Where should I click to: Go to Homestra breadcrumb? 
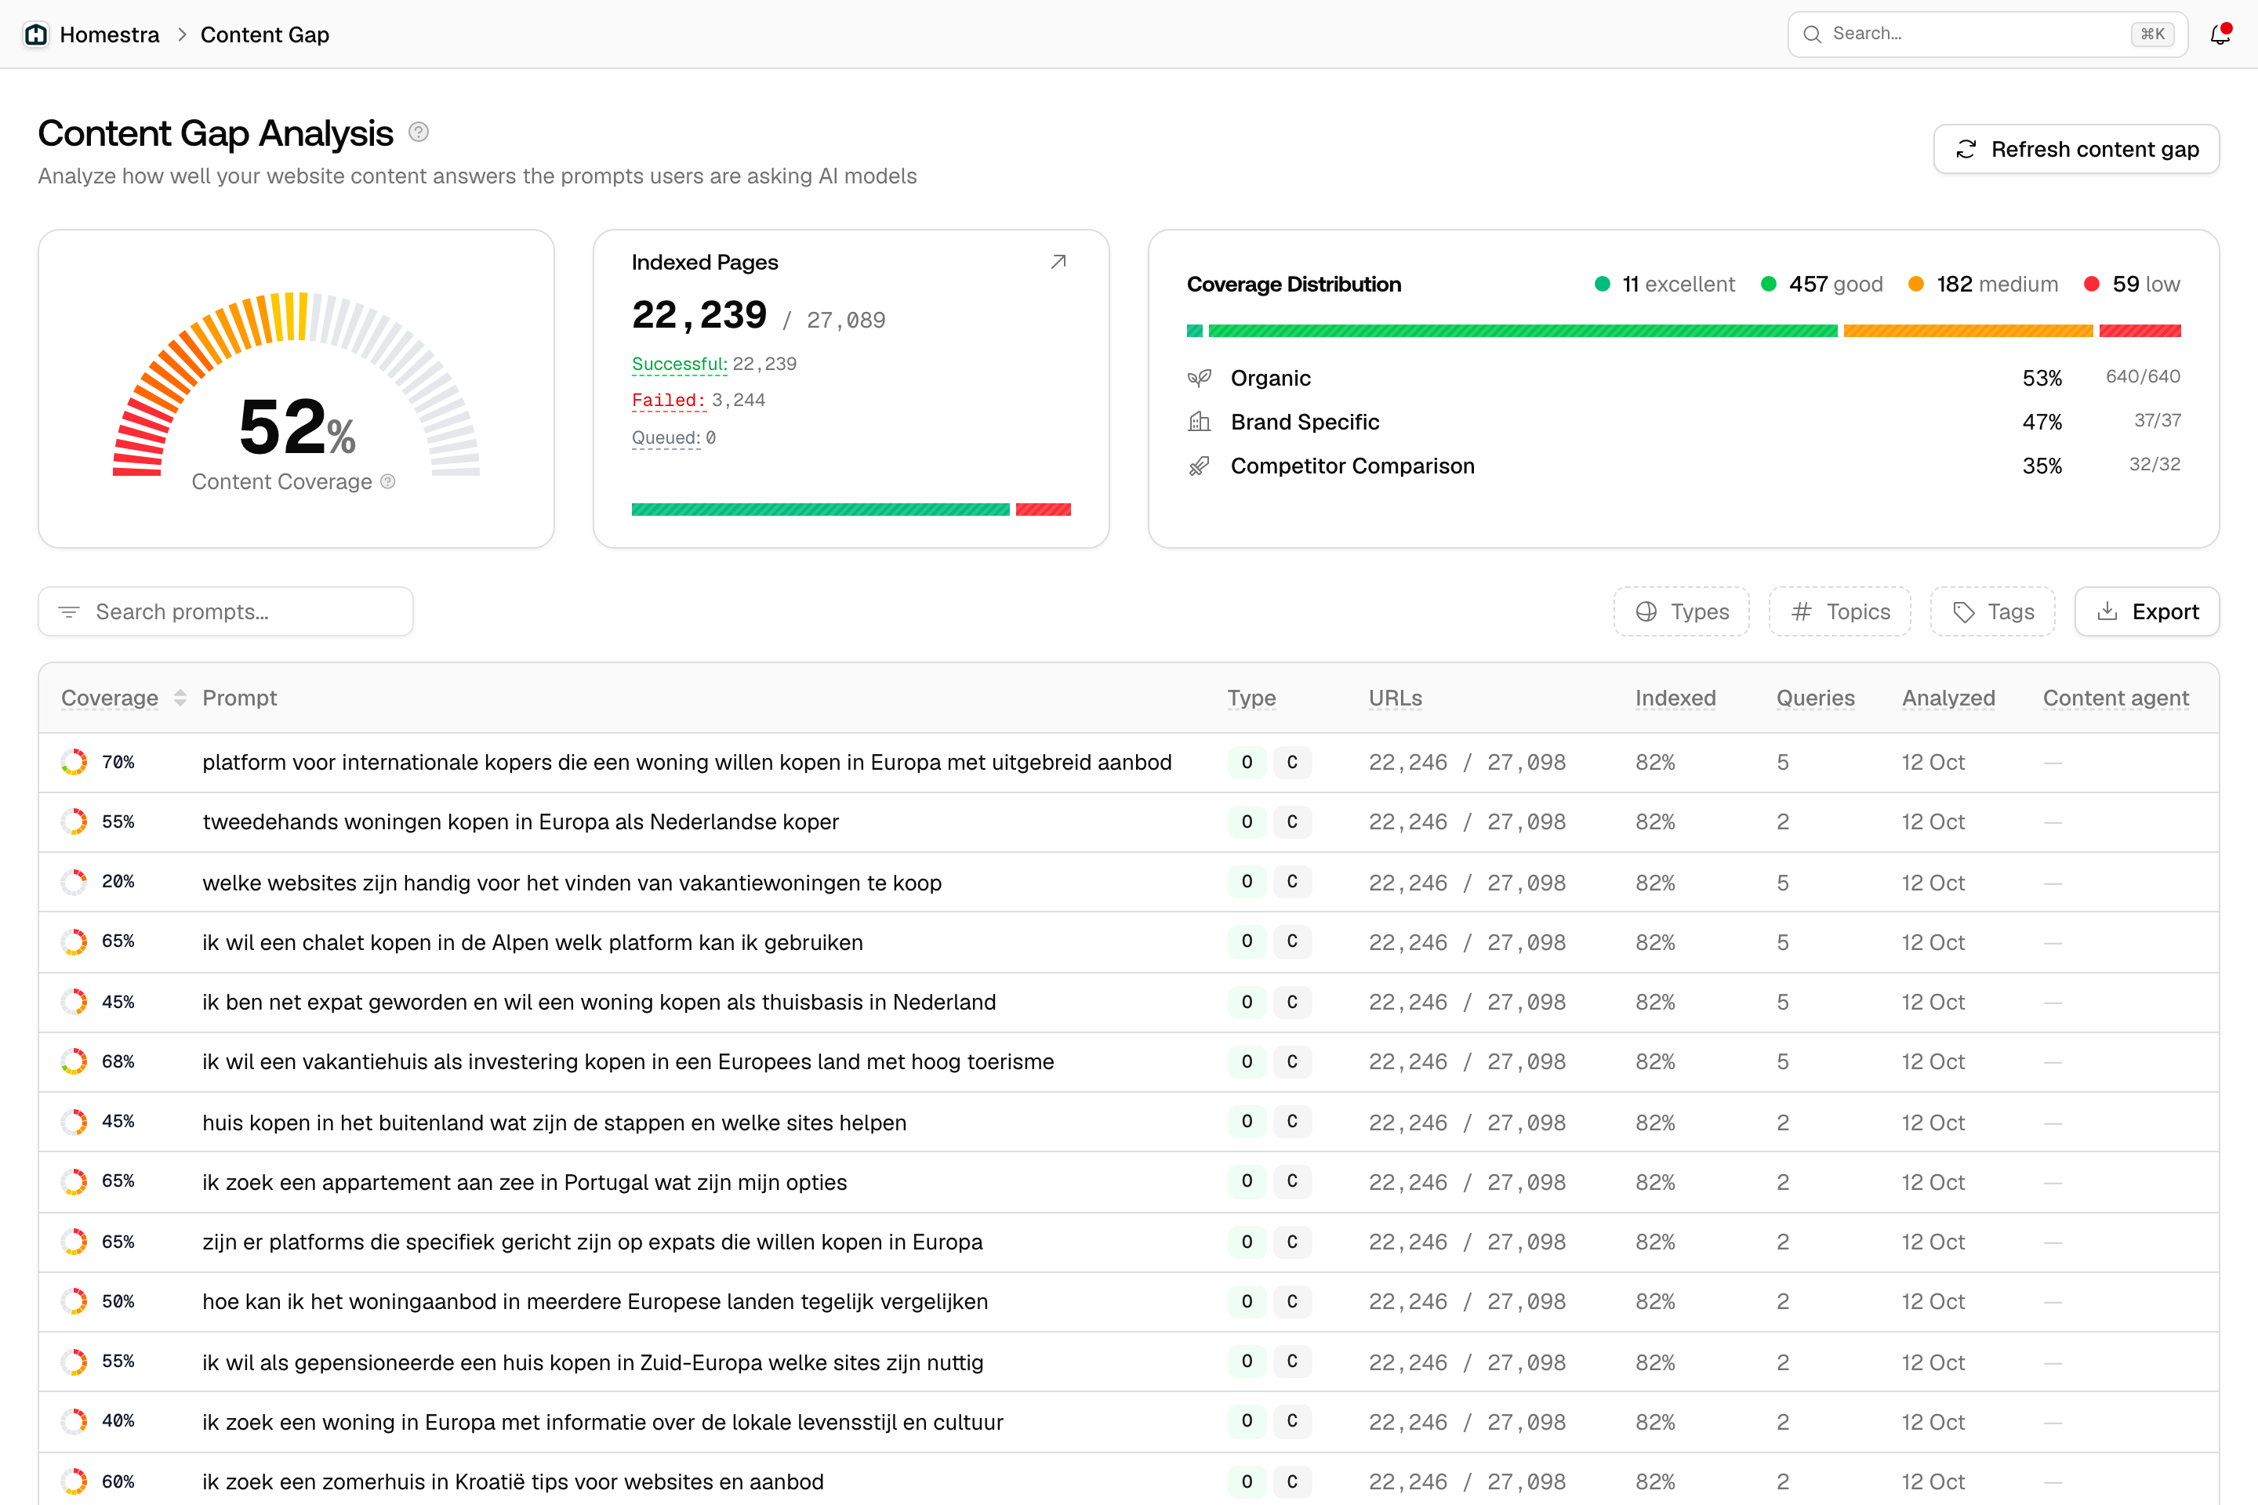(110, 34)
